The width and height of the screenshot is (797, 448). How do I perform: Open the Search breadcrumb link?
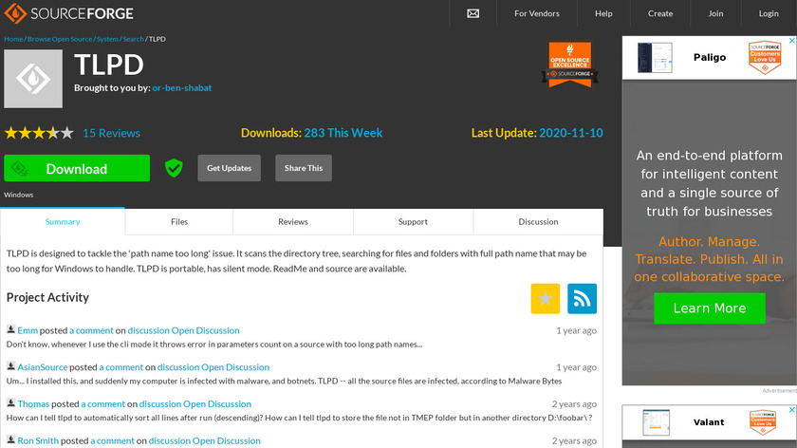coord(133,39)
